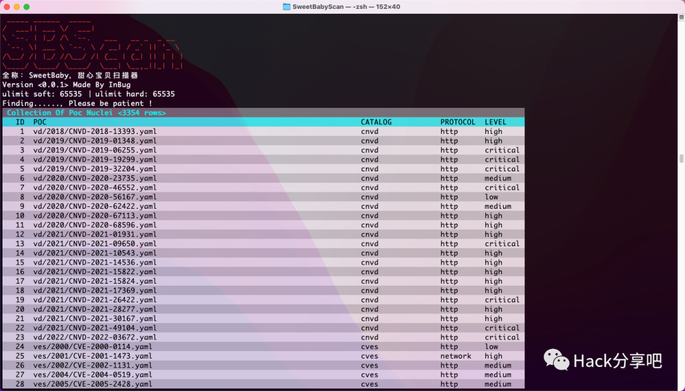Screen dimensions: 685x391
Task: Click the 'Version <0.0.1> Made By InBug' line
Action: coord(67,85)
